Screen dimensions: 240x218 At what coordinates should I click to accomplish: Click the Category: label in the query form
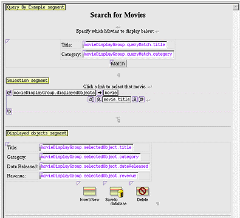[x=71, y=54]
